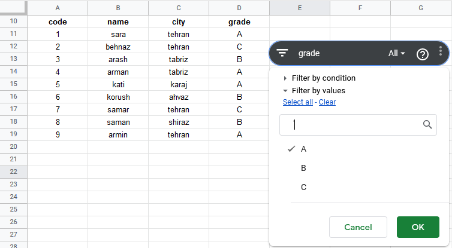Screen dimensions: 452x248
Task: Check value C in the filter list
Action: (x=303, y=187)
